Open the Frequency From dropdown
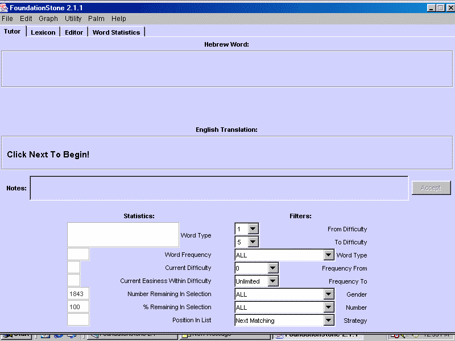 pos(273,268)
